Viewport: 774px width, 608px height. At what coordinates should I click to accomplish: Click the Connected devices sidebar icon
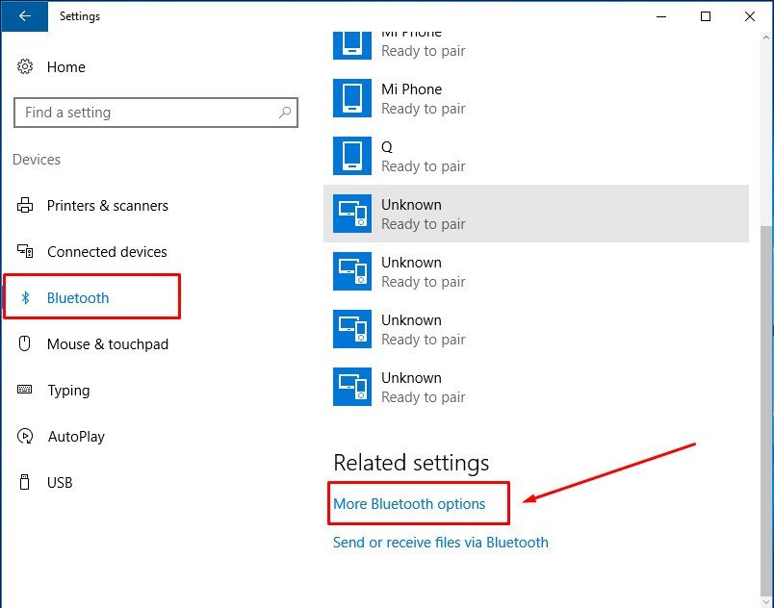[25, 252]
